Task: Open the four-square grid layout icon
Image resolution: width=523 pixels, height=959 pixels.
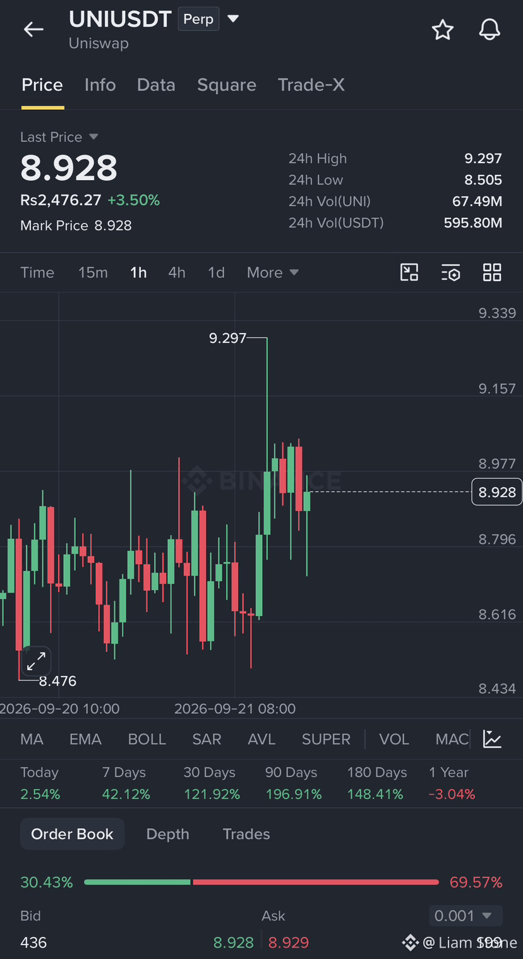Action: 492,272
